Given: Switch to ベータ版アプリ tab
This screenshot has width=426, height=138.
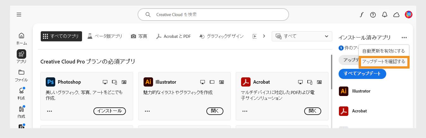Looking at the screenshot, I should (105, 36).
